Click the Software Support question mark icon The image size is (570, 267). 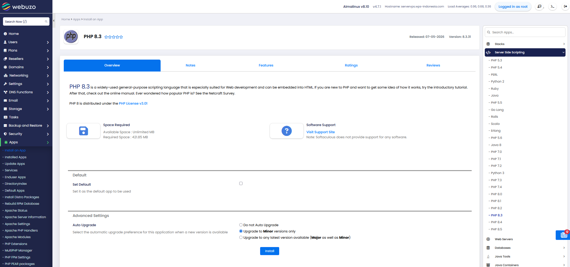pos(287,131)
